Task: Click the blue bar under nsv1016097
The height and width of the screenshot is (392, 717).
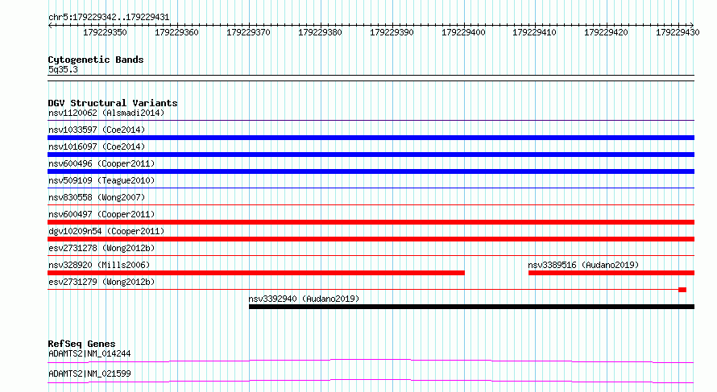Action: click(371, 155)
